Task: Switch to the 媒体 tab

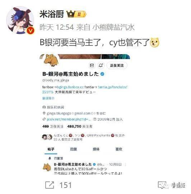Action: (x=96, y=149)
